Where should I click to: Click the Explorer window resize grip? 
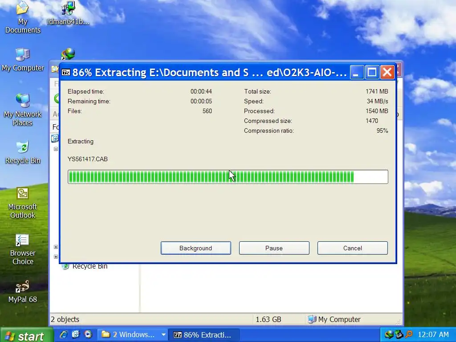399,322
